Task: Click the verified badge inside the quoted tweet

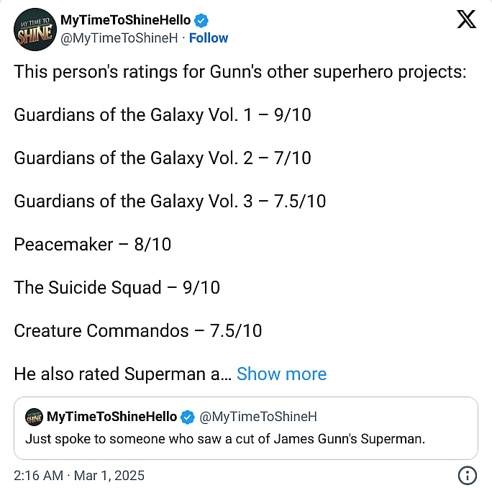Action: pyautogui.click(x=188, y=417)
